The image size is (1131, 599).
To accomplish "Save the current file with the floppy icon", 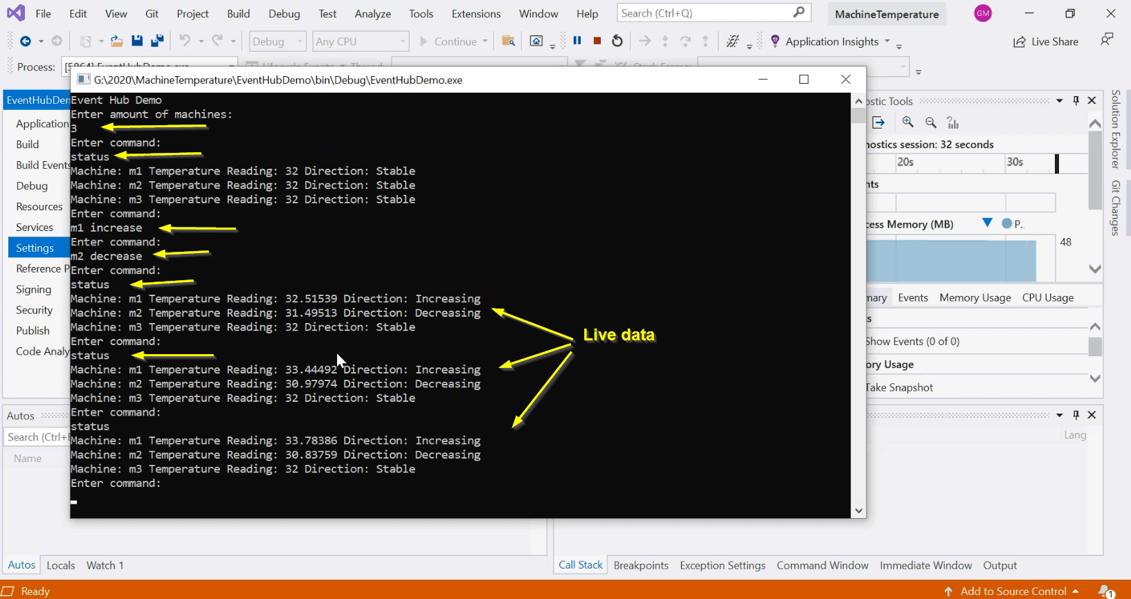I will [137, 42].
